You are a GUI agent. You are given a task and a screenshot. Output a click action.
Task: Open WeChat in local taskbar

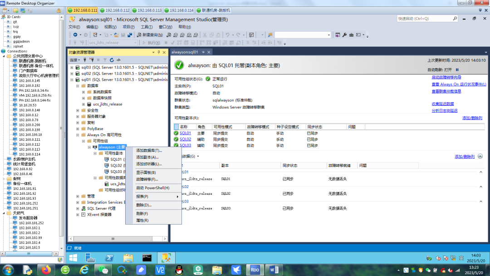pos(103,270)
